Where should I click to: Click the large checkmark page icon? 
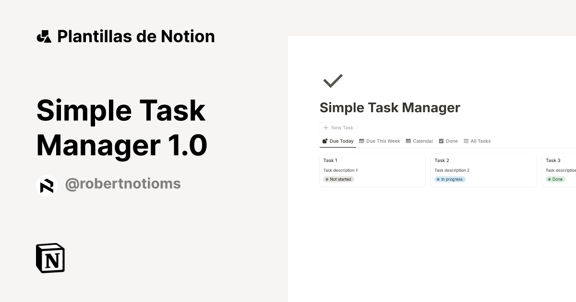pyautogui.click(x=333, y=81)
